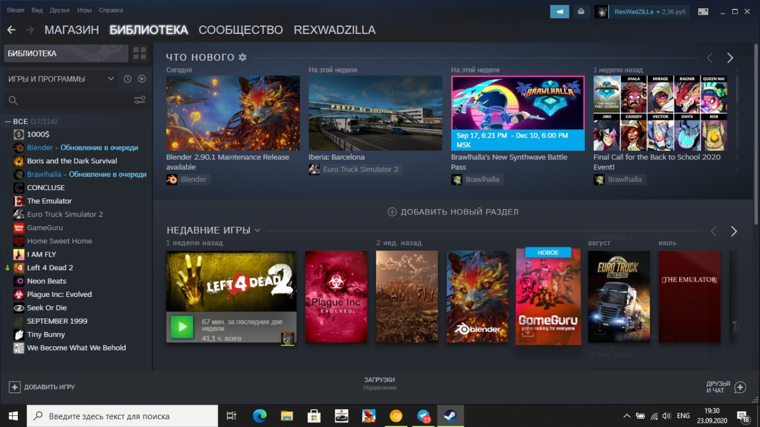Open Blender 2.90.1 Maintenance Release news
Viewport: 760px width, 427px height.
point(233,113)
